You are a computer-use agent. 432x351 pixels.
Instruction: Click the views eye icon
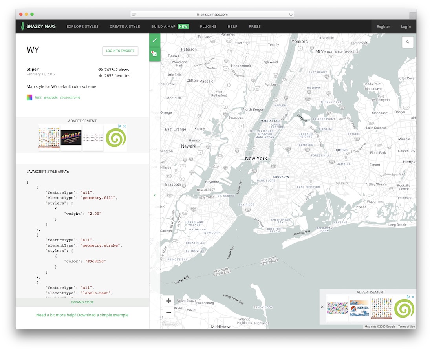(100, 70)
